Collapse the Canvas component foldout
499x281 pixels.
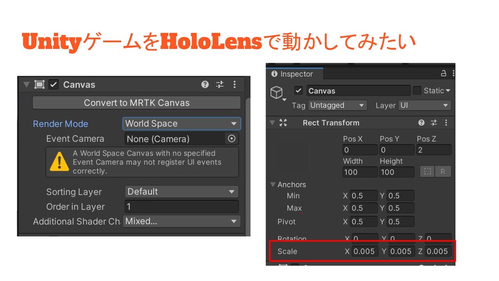[26, 84]
